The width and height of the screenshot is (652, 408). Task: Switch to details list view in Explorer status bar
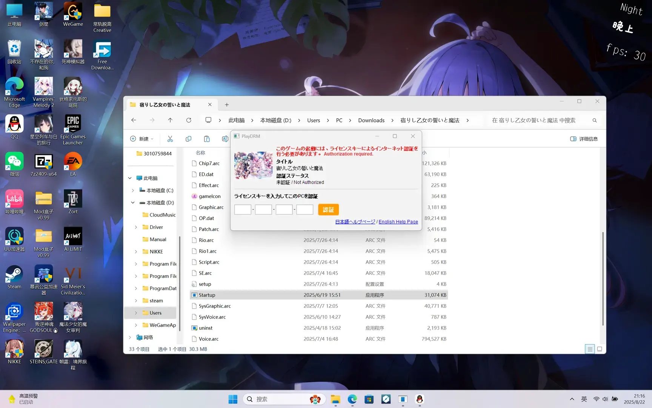(590, 349)
